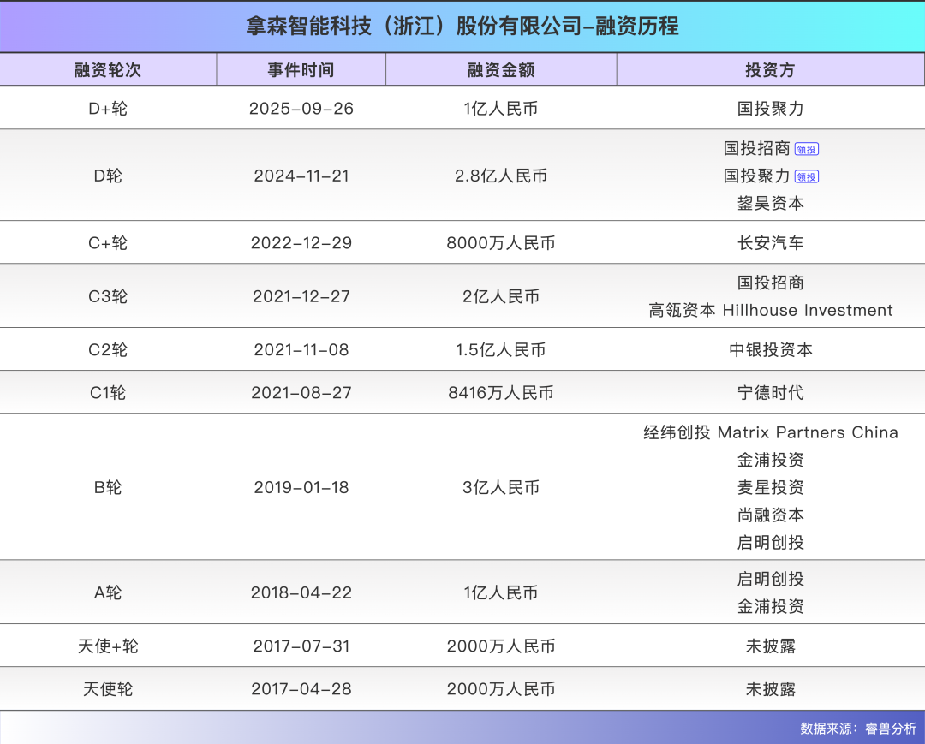Click investor 麦星投资
The image size is (925, 744).
pos(770,487)
